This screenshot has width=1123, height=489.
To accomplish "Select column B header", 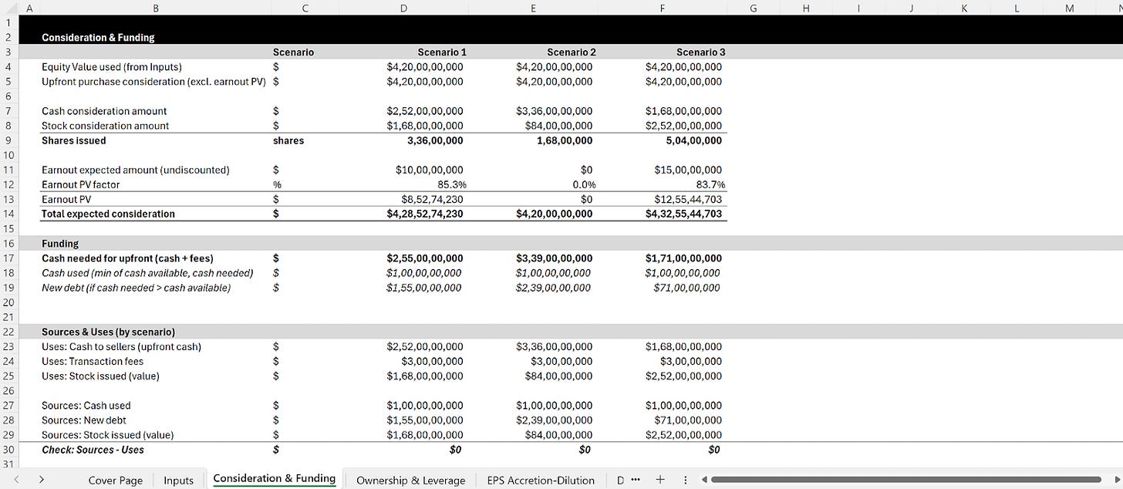I will pos(155,8).
